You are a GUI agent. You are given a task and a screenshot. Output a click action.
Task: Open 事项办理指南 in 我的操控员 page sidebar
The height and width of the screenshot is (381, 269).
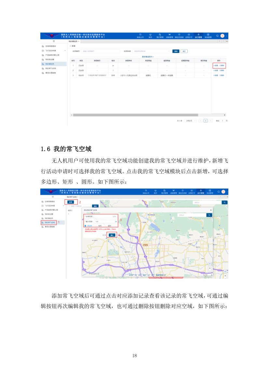pos(51,73)
